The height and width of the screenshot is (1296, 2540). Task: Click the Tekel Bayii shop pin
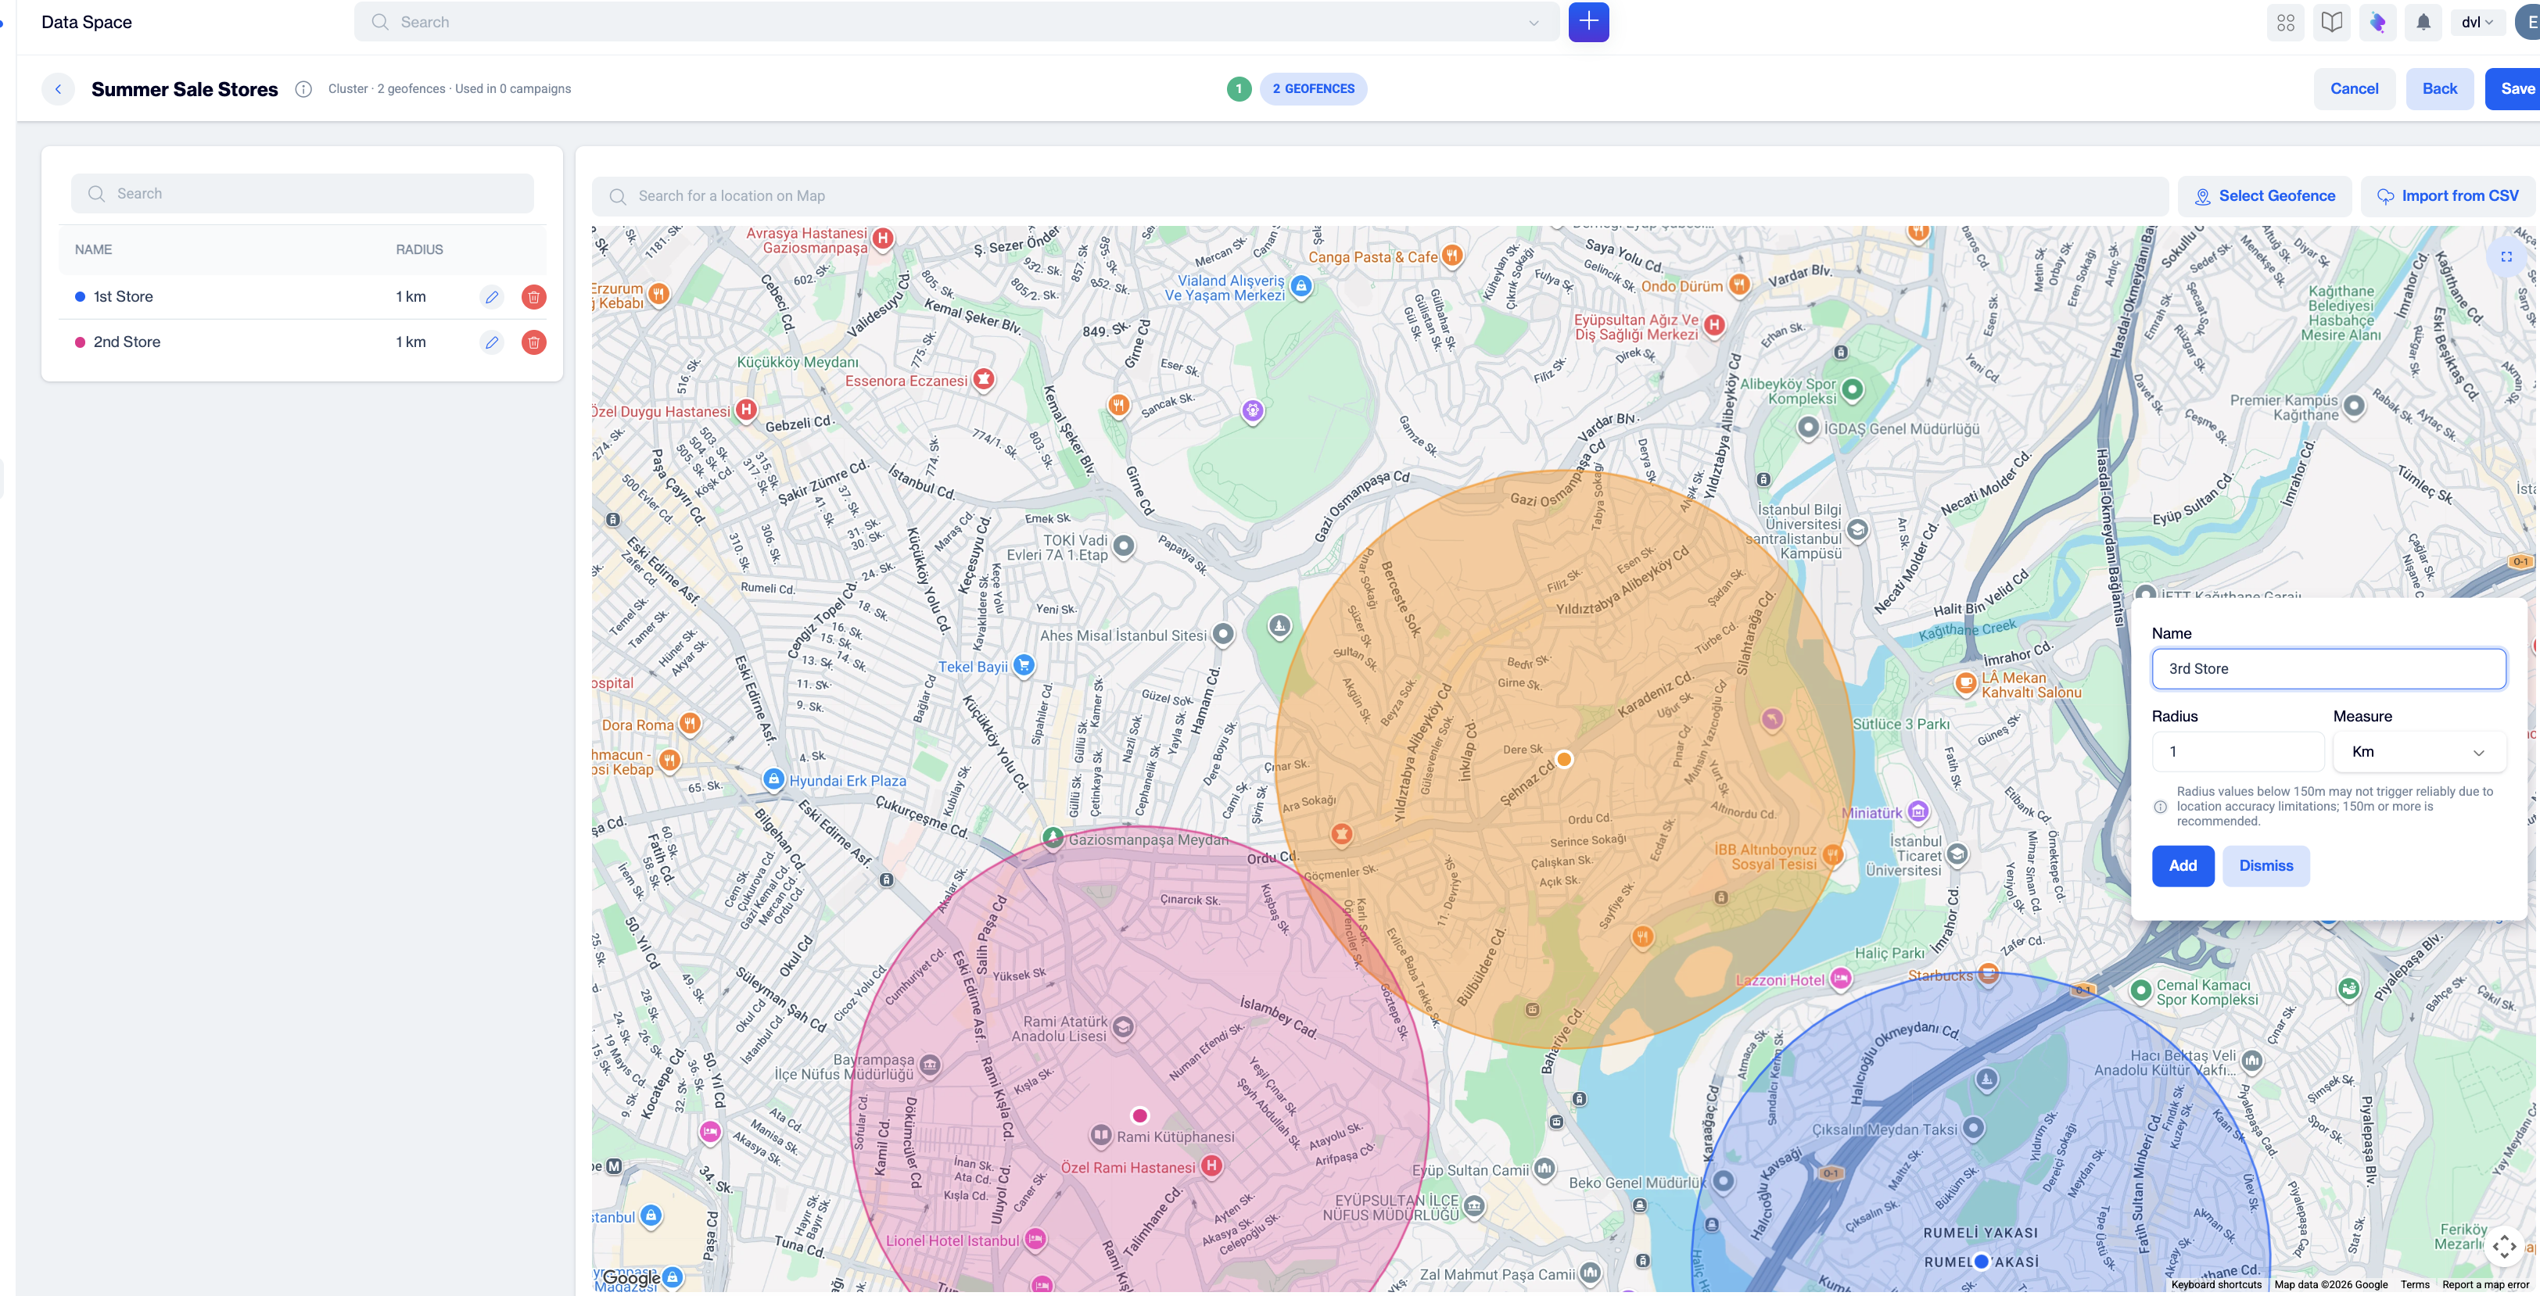click(1024, 665)
